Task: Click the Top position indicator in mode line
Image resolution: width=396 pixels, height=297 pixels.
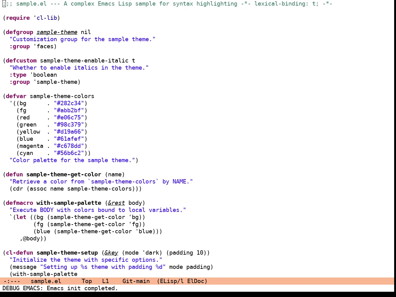Action: tap(87, 281)
